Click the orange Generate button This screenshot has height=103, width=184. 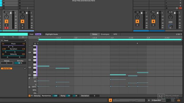tap(7, 69)
